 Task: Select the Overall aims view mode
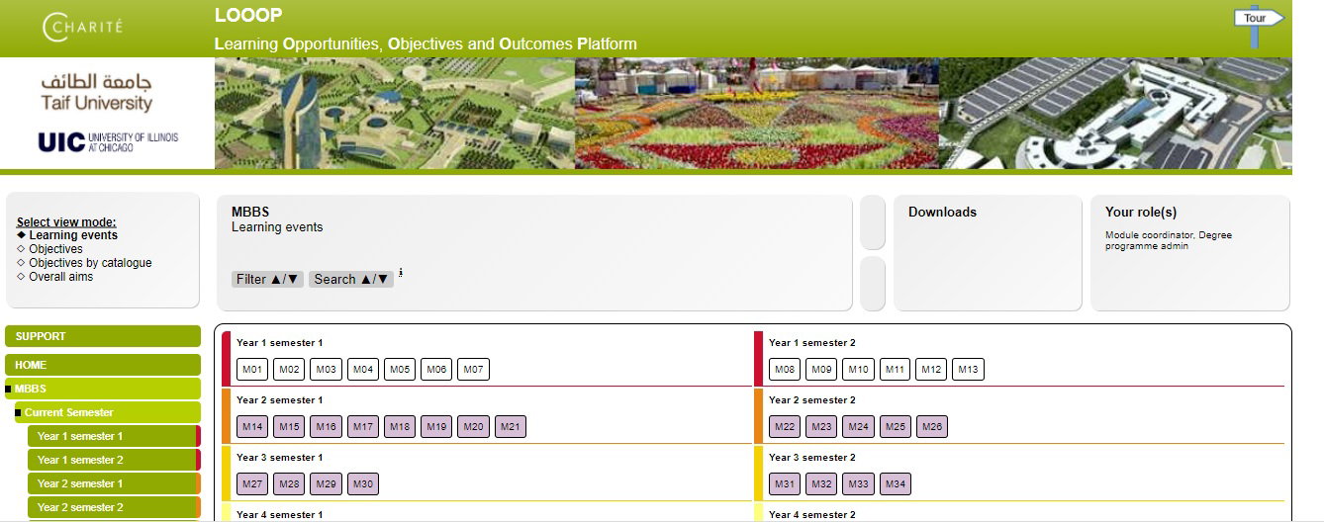point(60,277)
